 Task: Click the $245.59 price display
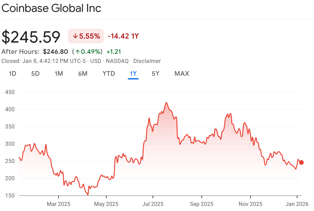(31, 36)
